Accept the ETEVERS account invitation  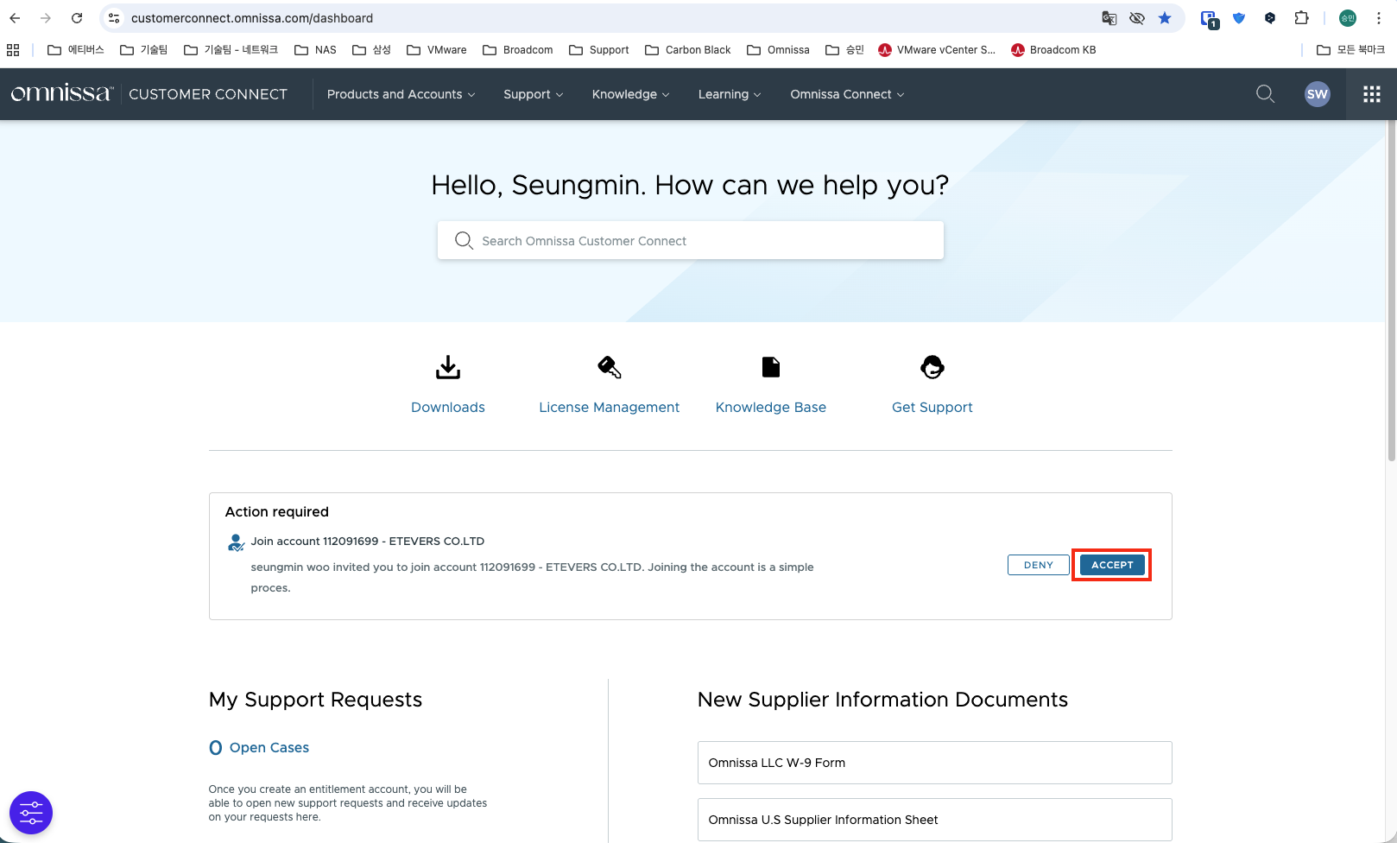tap(1111, 565)
